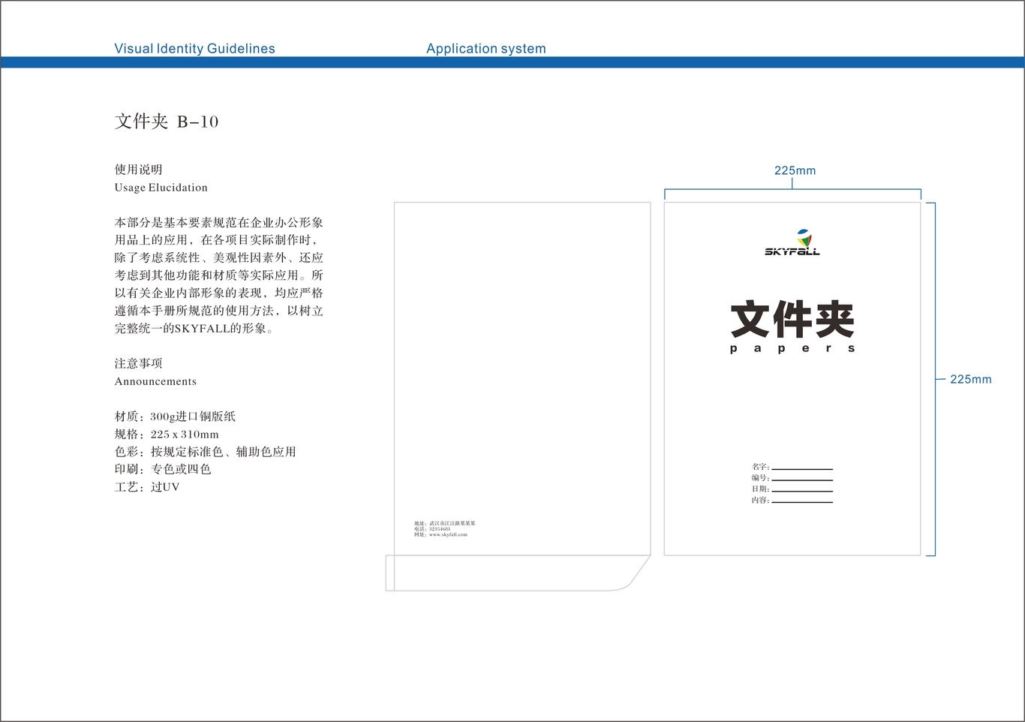Click the SKYFALL logo on the folder cover
Screen dimensions: 1025x722
[792, 242]
